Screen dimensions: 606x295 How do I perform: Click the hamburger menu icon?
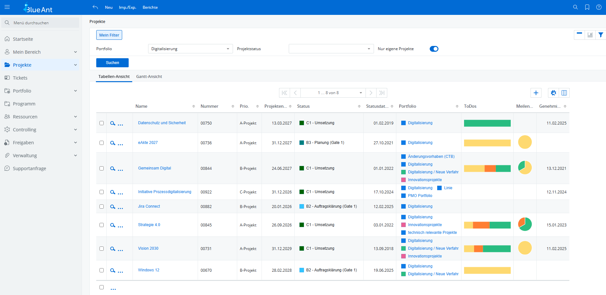point(7,7)
